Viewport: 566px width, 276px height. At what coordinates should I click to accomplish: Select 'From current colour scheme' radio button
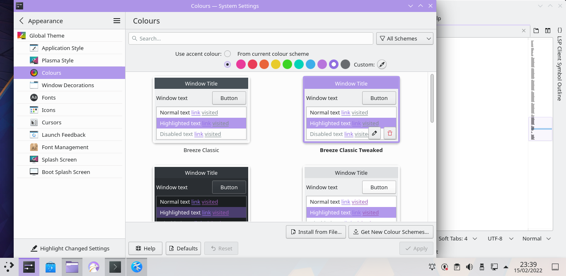(227, 54)
